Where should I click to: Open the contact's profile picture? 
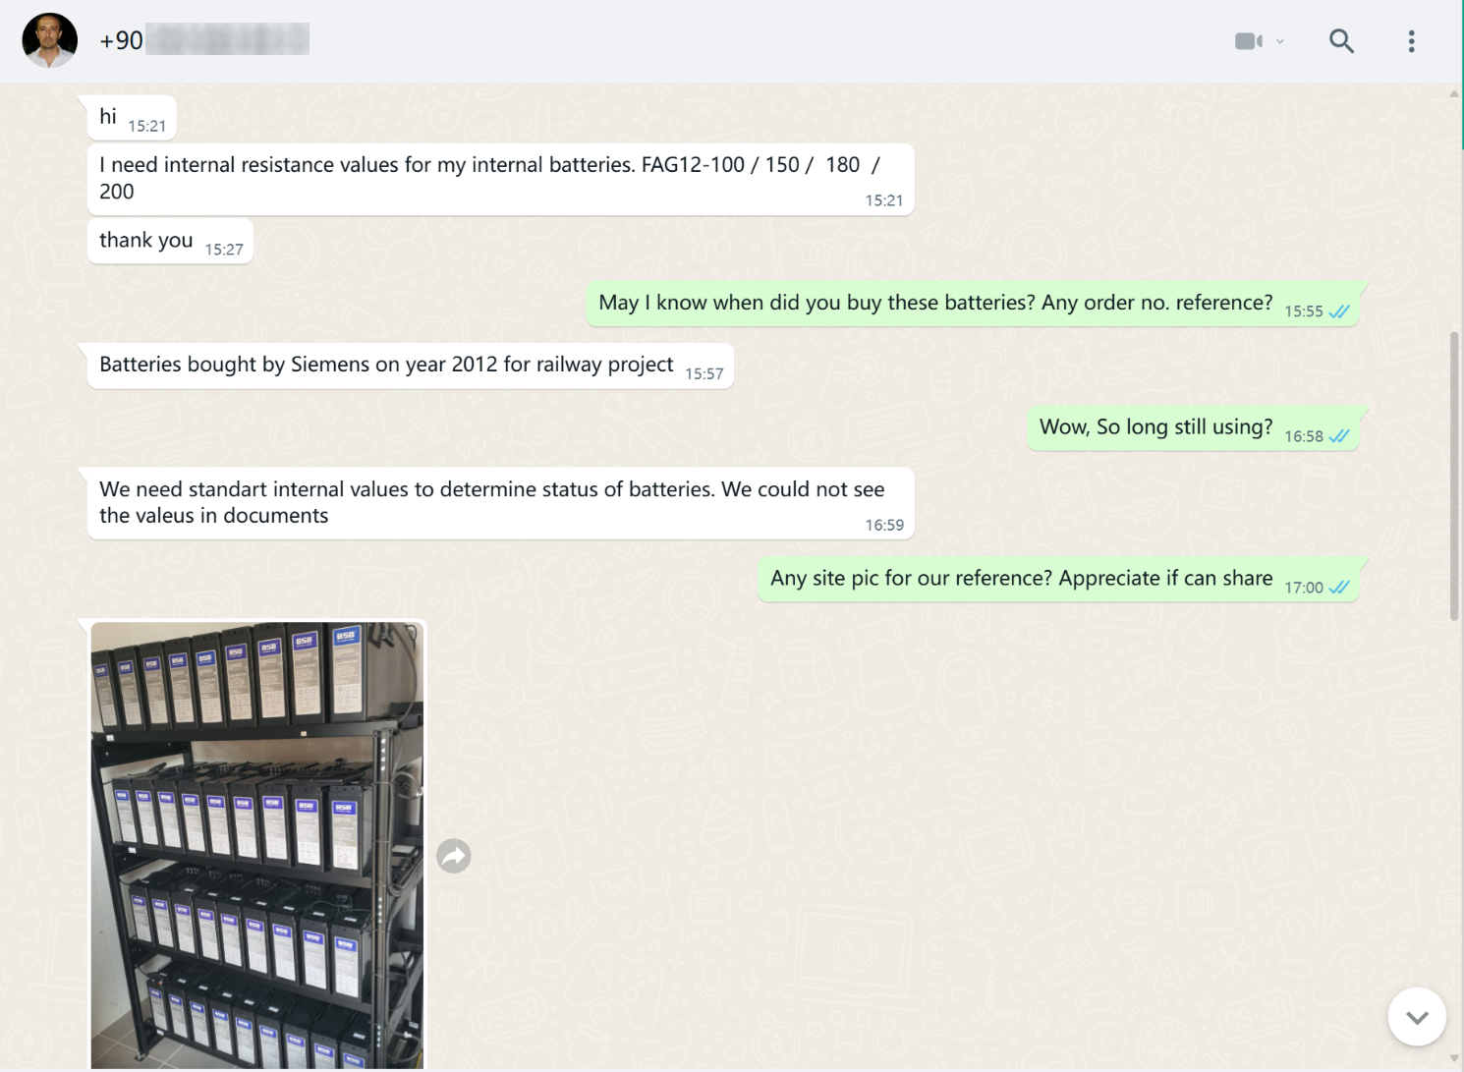click(49, 40)
